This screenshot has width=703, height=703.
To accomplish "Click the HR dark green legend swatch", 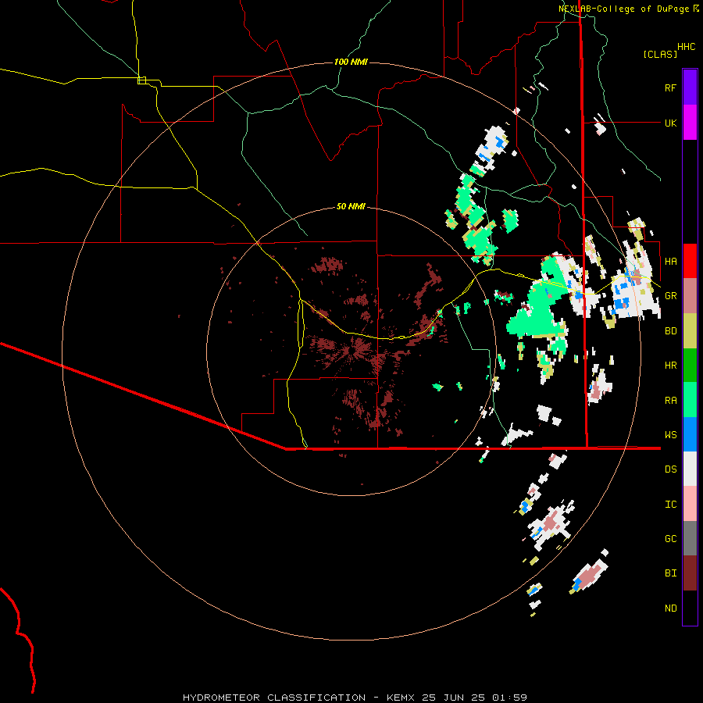I will tap(690, 365).
